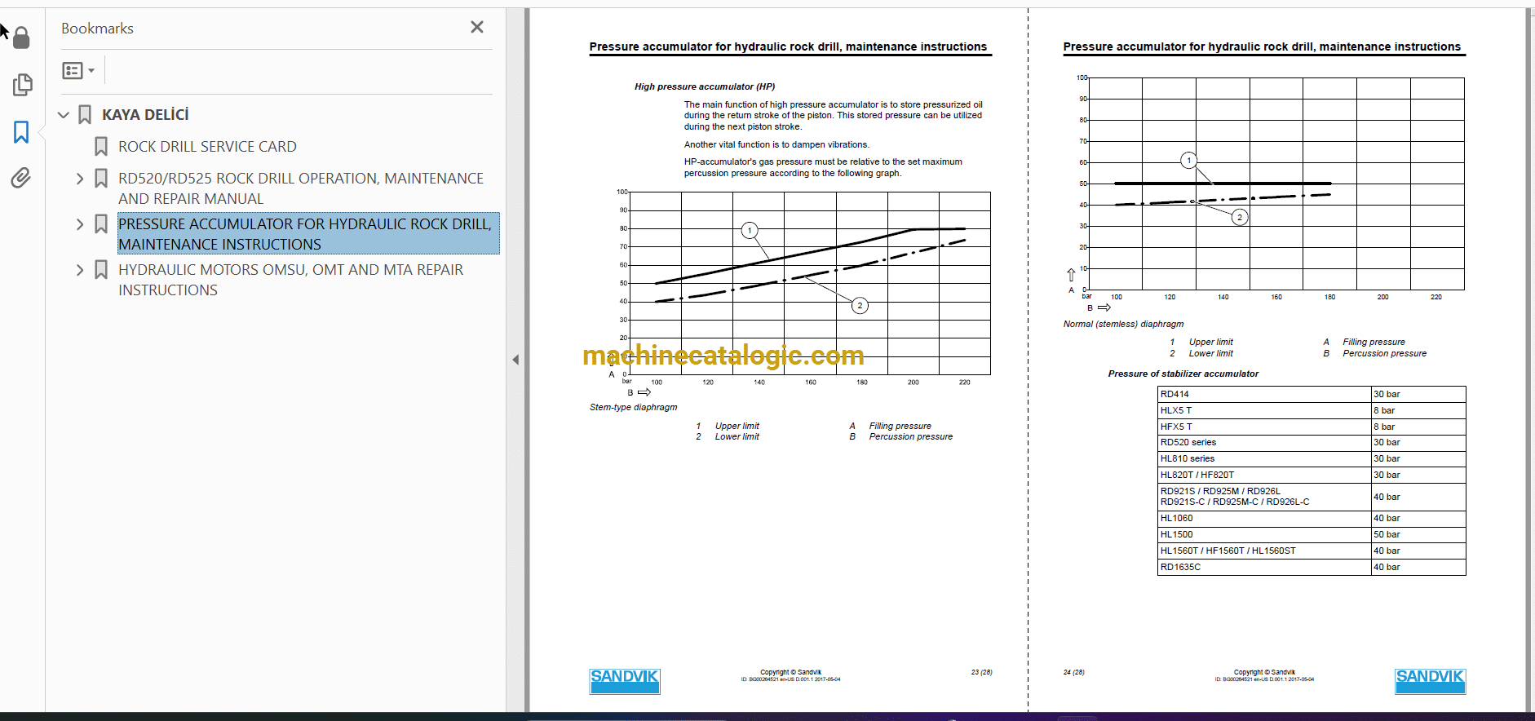Screen dimensions: 1535x721
Task: Click 'HL1560T / HF1560T / HL1560ST' table cell
Action: pyautogui.click(x=1264, y=551)
